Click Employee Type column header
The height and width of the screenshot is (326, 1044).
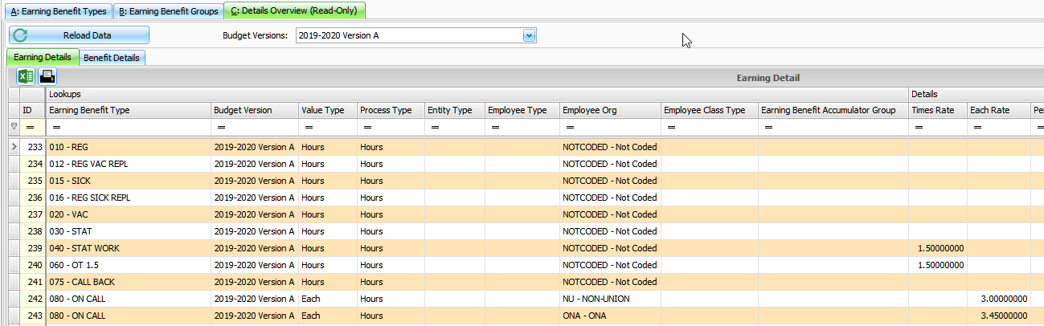(x=522, y=110)
